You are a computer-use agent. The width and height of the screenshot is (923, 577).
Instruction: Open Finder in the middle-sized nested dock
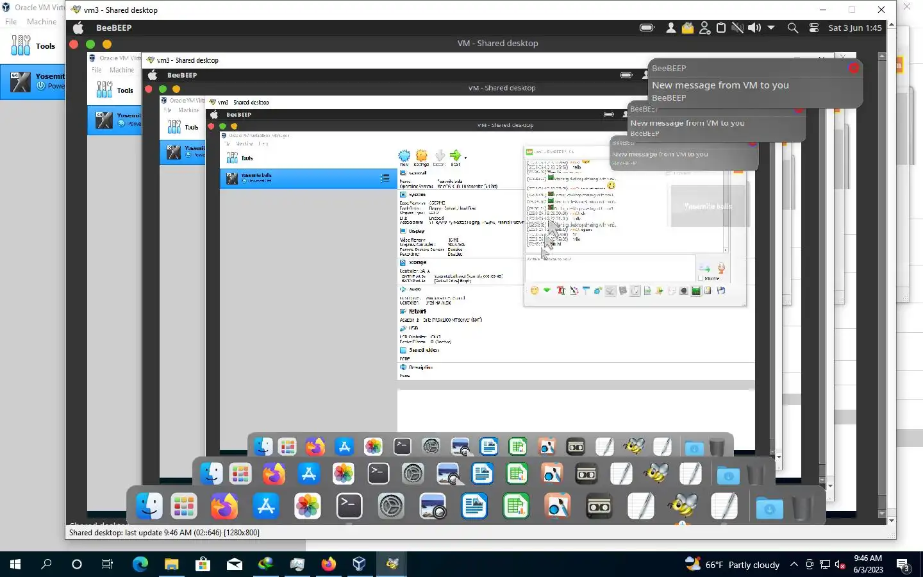pos(212,474)
